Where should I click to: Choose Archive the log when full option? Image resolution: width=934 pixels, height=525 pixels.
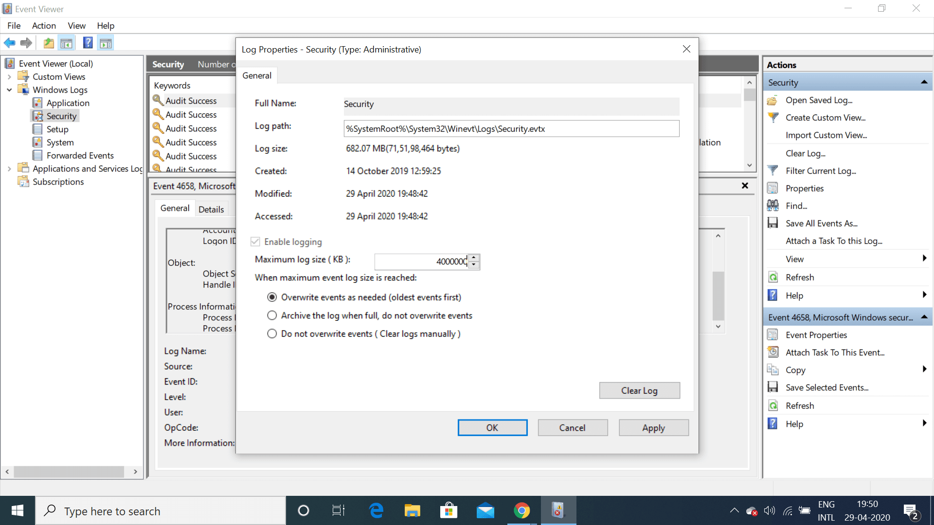(x=272, y=315)
